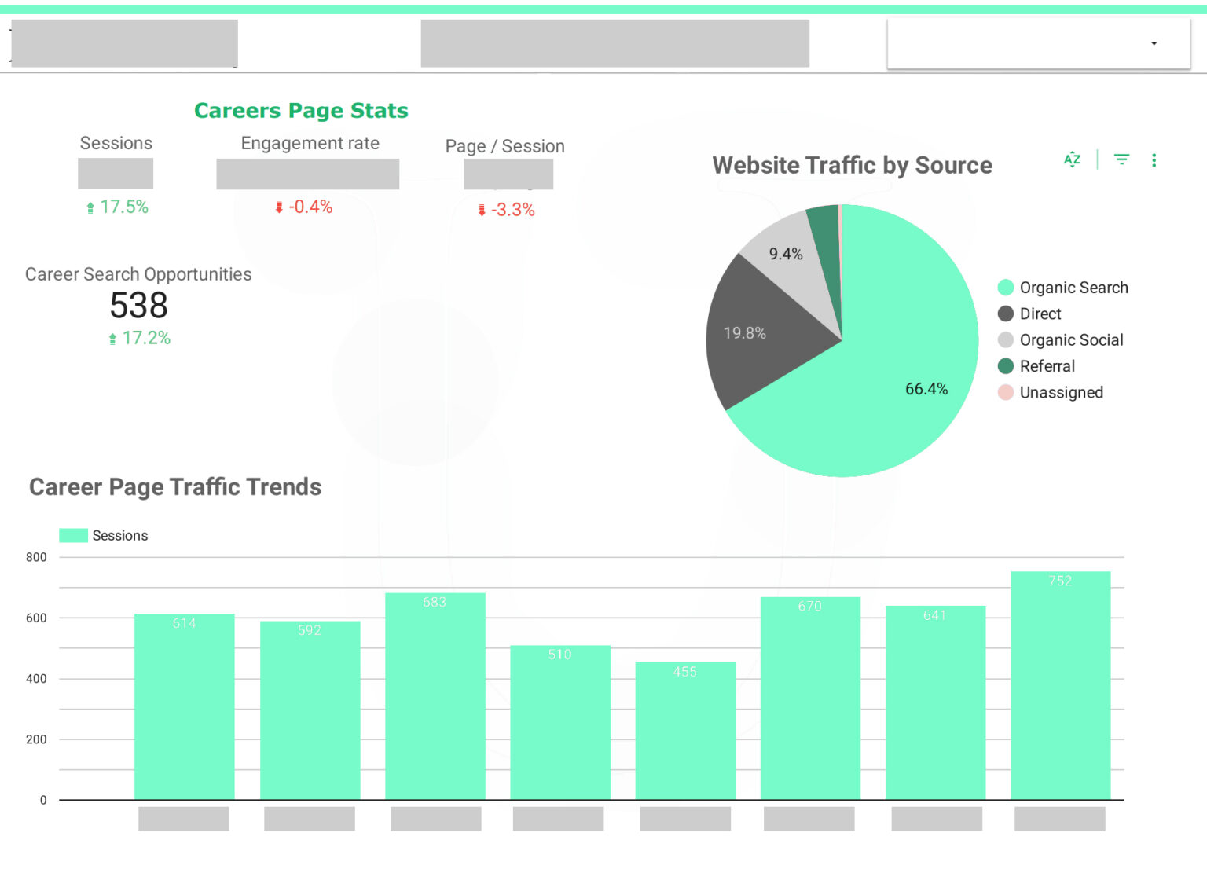Click the bar labeled 641
The image size is (1207, 880).
(x=935, y=702)
